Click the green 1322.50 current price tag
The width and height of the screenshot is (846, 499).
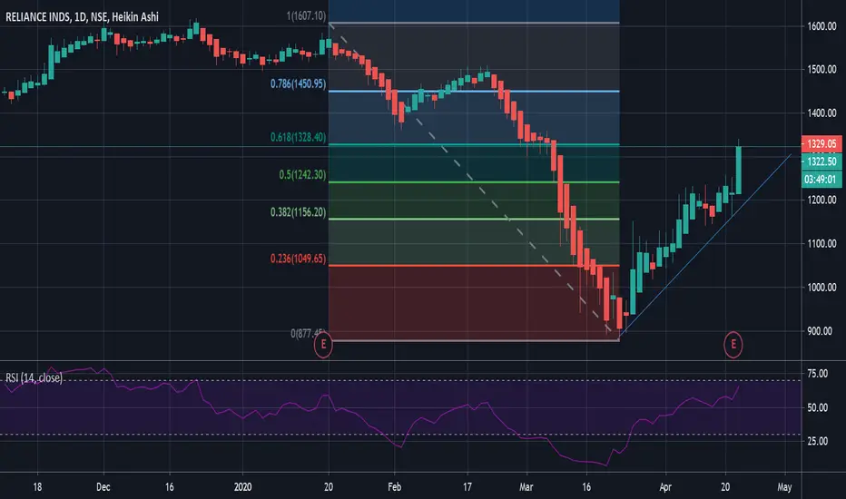(x=821, y=161)
